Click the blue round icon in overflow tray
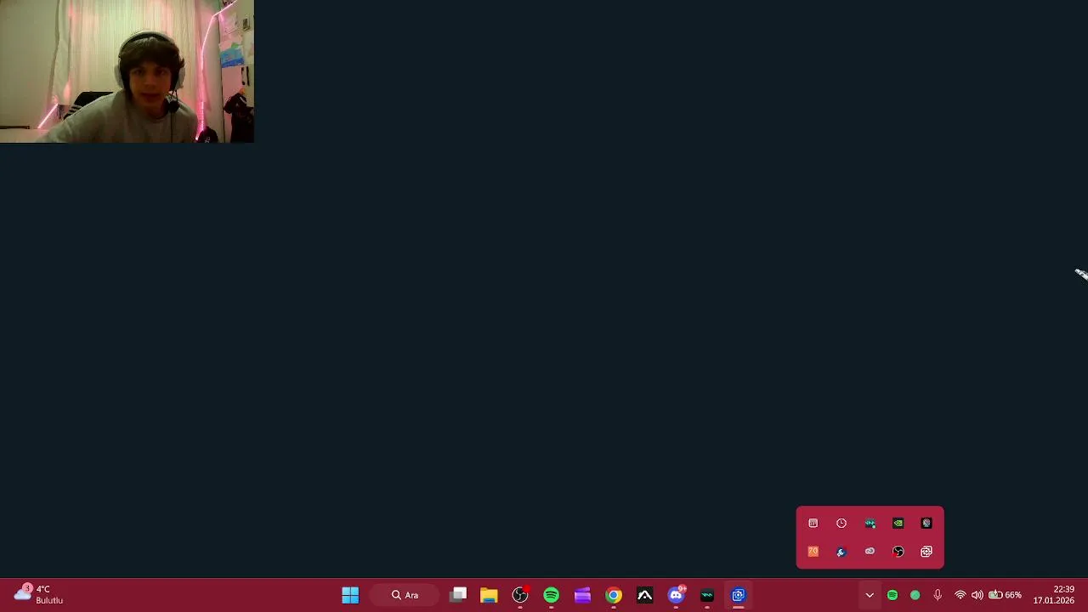1088x612 pixels. pos(841,552)
